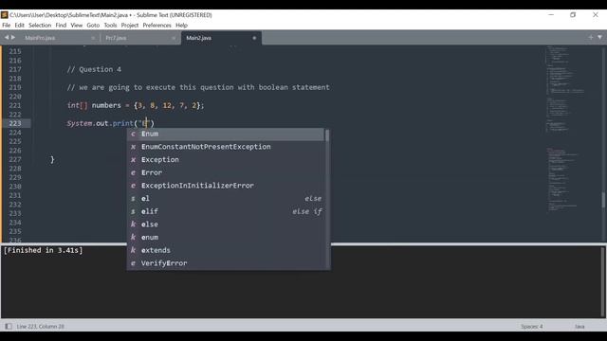Click 'System' on line 223

(x=80, y=123)
